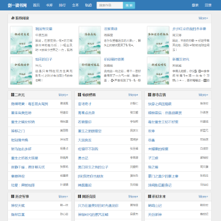Open the 排行 ranking page
This screenshot has height=221, width=221.
point(62,6)
